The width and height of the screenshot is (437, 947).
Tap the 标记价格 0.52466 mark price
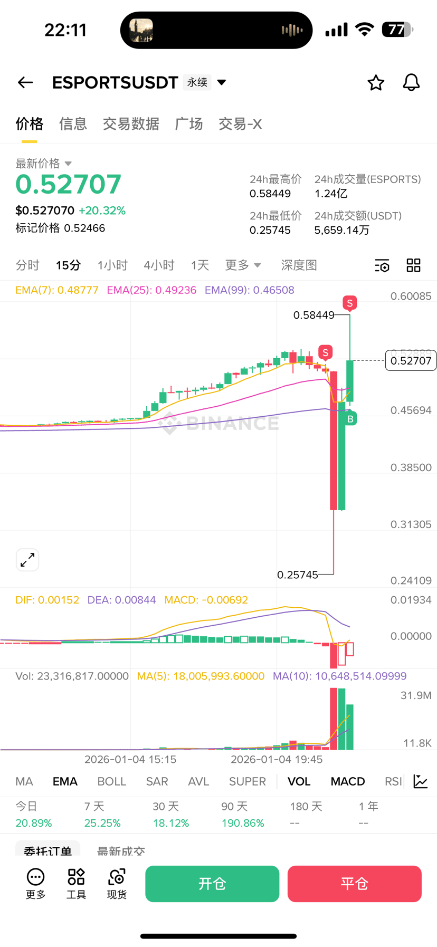60,228
